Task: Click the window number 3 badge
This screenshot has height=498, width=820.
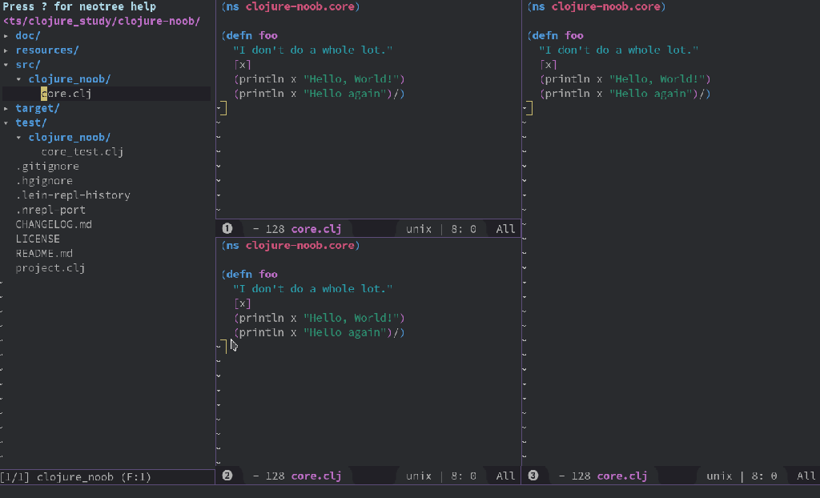Action: pyautogui.click(x=533, y=476)
